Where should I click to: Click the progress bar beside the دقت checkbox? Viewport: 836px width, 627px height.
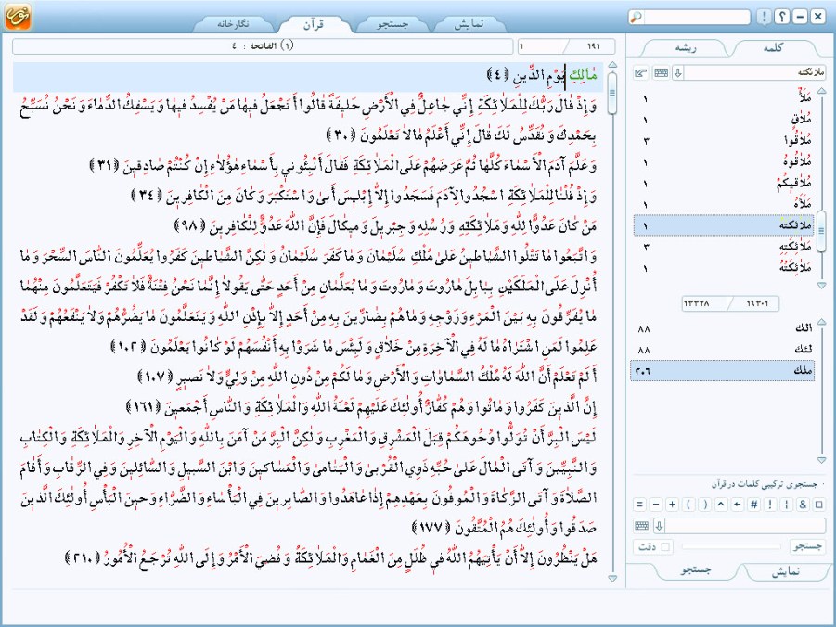[731, 546]
